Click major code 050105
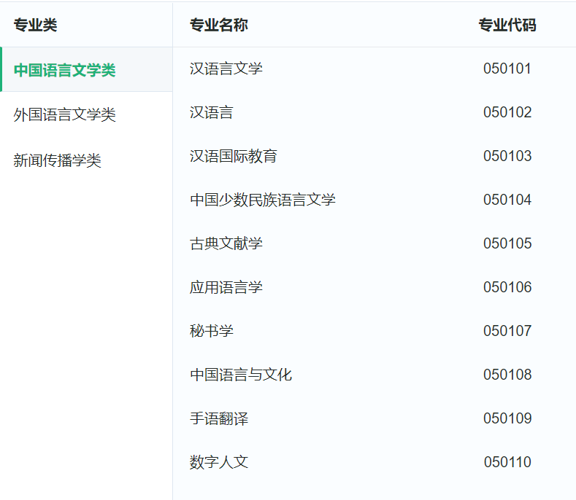 507,243
